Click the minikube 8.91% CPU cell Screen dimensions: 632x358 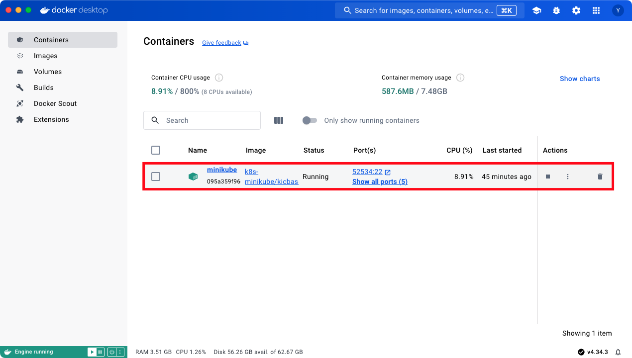(x=464, y=177)
